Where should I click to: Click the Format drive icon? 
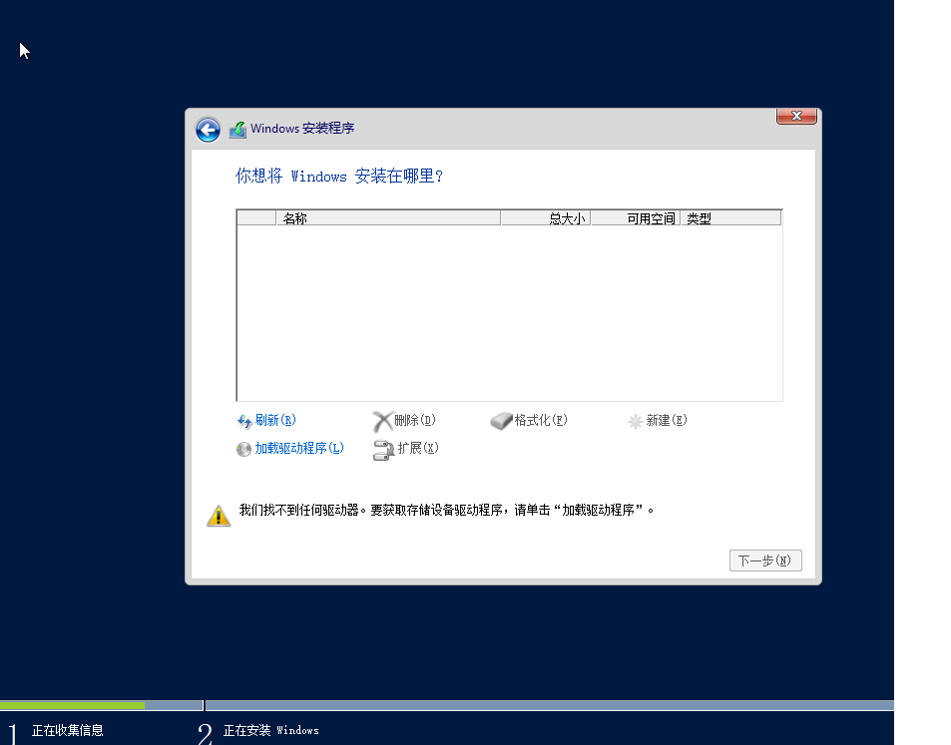(501, 421)
